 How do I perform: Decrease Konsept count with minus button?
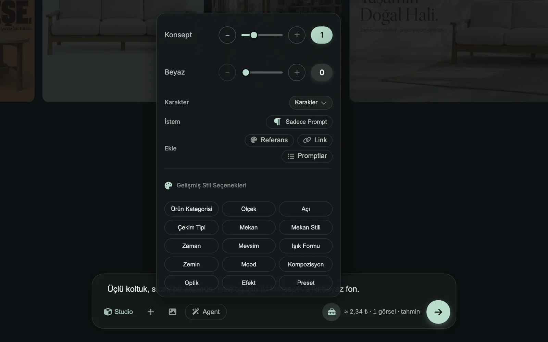pos(227,35)
